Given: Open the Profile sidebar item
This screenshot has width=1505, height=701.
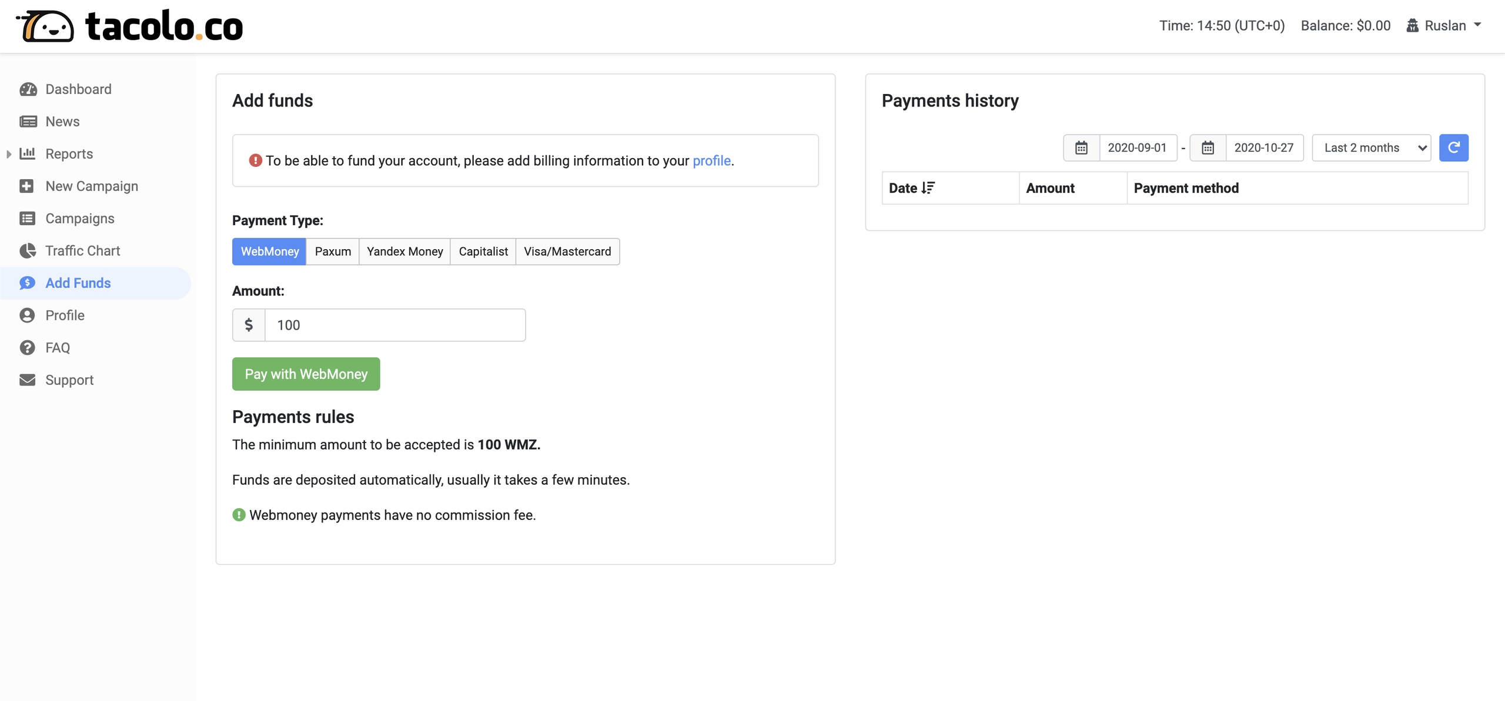Looking at the screenshot, I should tap(65, 316).
